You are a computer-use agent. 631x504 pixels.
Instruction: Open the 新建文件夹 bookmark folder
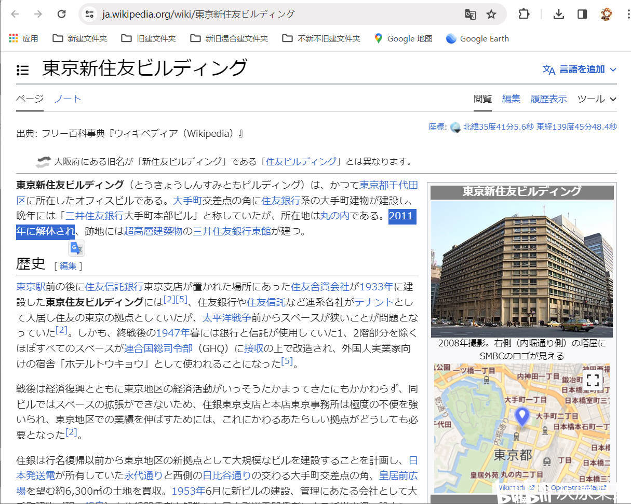(x=80, y=38)
